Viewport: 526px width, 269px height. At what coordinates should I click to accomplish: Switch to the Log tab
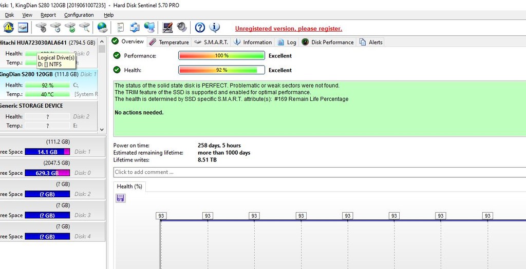coord(287,42)
